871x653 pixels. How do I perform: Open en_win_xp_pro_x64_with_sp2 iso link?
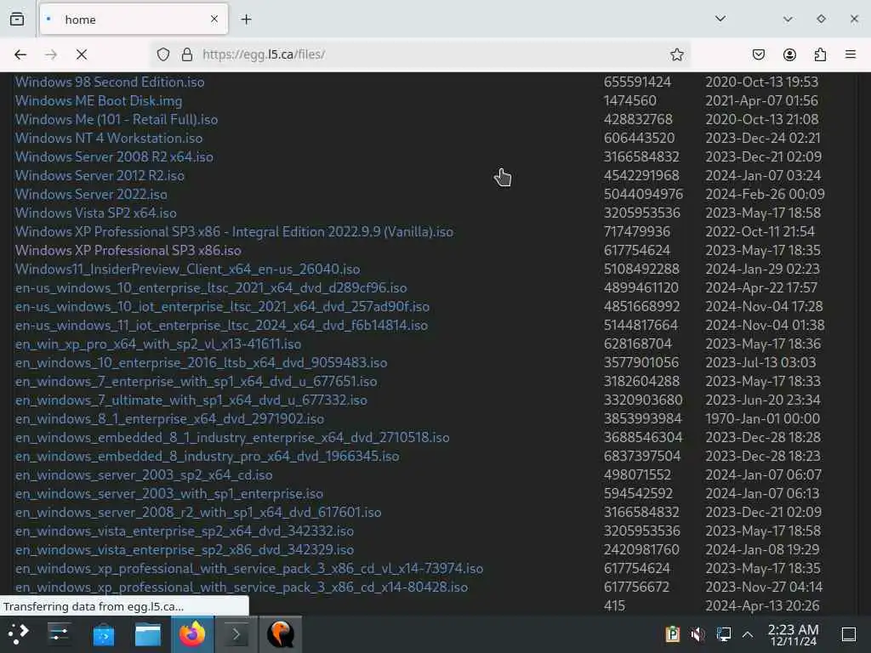[x=157, y=344]
